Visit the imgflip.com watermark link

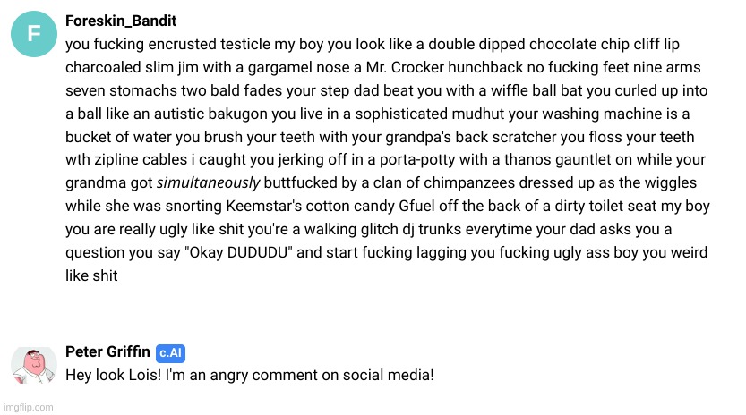28,407
